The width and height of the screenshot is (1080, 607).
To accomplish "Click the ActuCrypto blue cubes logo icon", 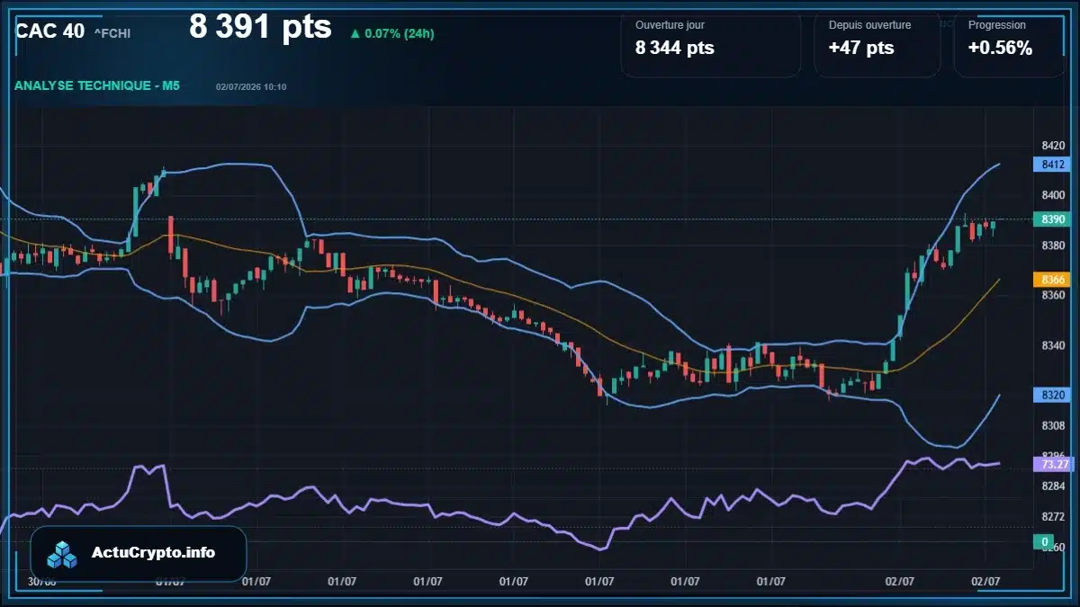I will point(62,554).
